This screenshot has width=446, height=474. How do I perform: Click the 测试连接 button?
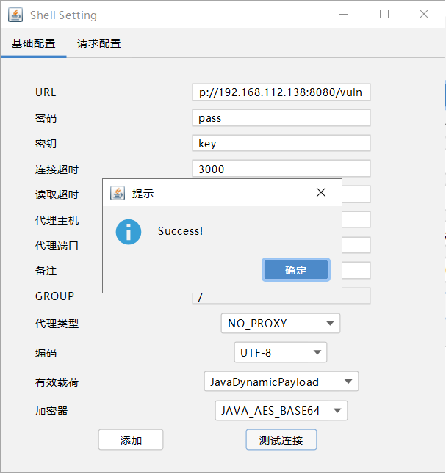click(x=281, y=440)
